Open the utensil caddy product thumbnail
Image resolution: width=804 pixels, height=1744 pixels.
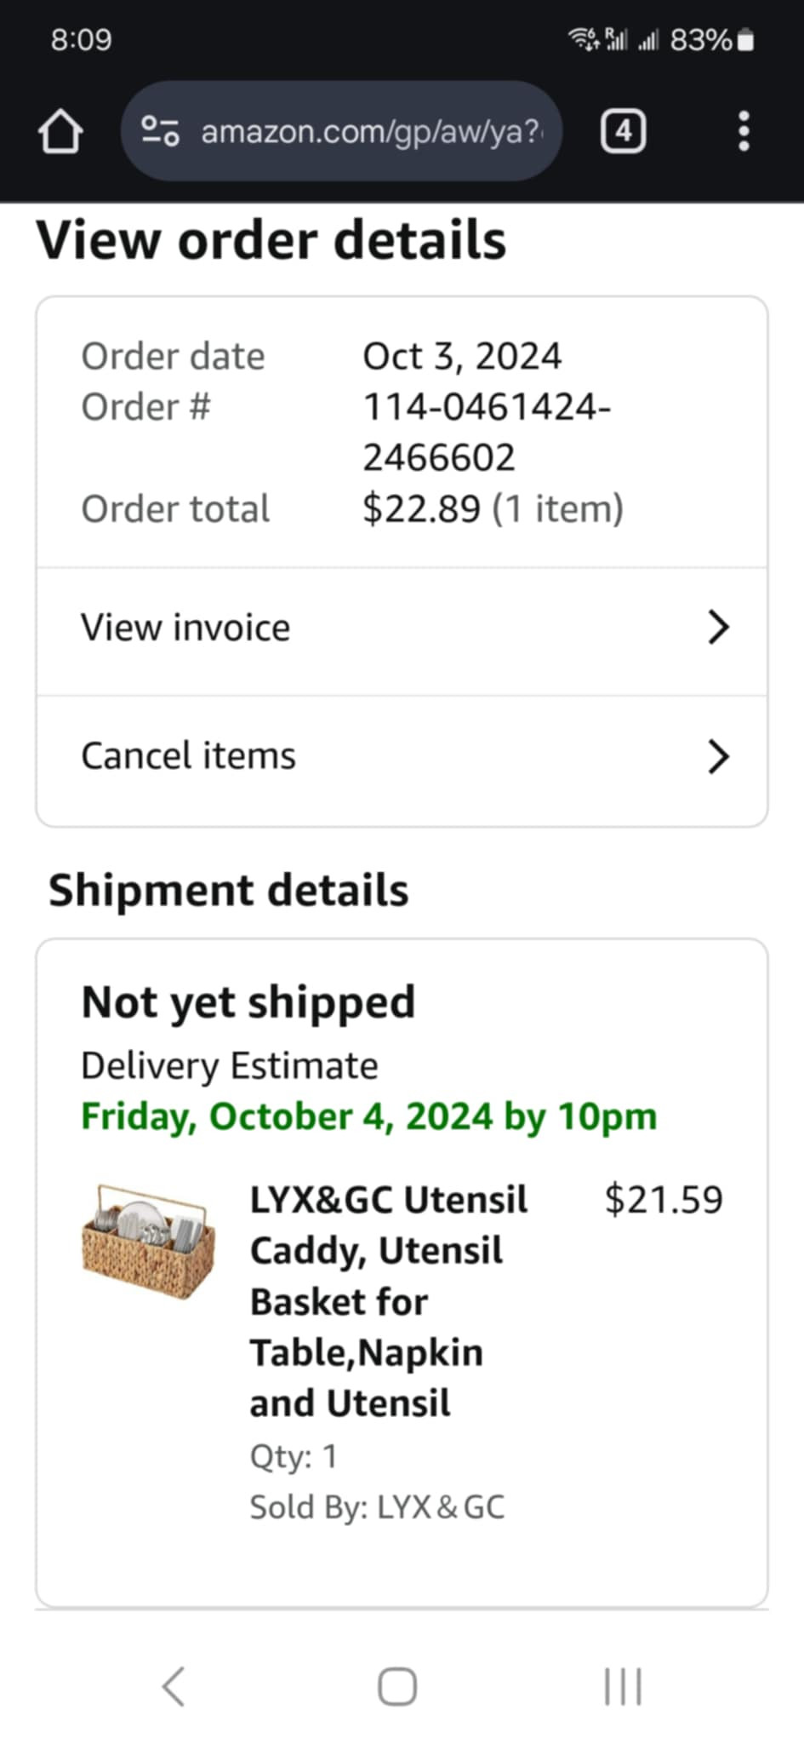coord(149,1242)
